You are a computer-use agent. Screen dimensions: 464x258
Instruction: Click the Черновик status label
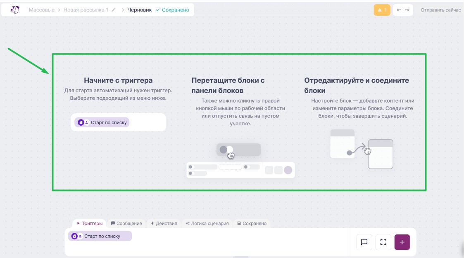(x=139, y=10)
